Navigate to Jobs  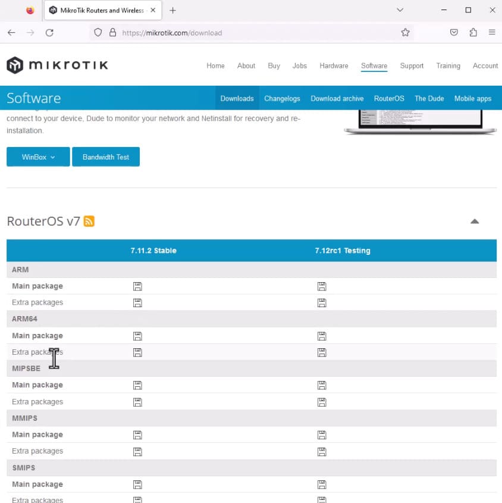pyautogui.click(x=299, y=65)
